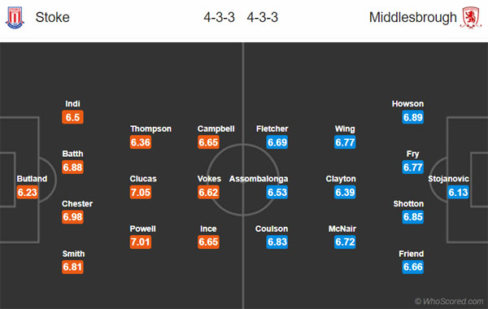Open the Stoke team name link
488x309 pixels.
pyautogui.click(x=52, y=17)
